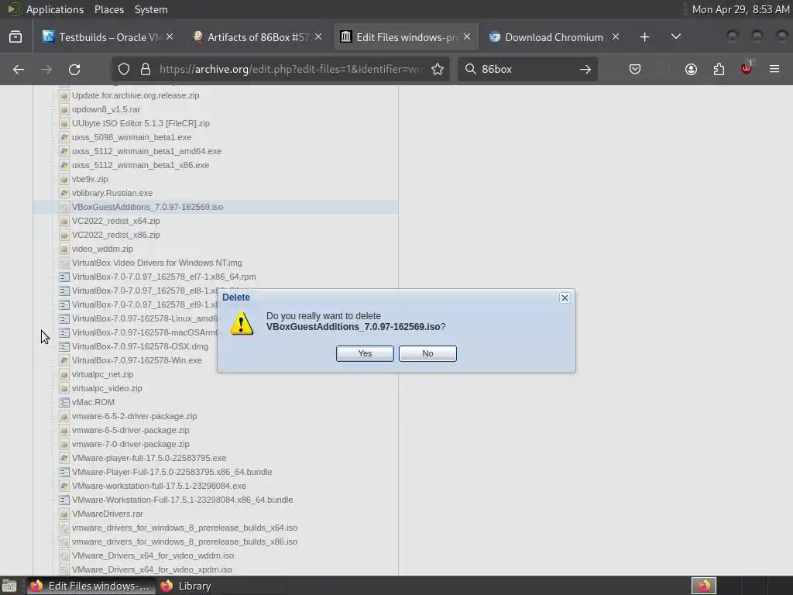Select uxss_5112_winmain_beta1_x86.exe

tap(140, 165)
